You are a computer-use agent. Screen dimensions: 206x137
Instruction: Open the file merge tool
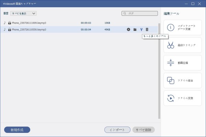(x=183, y=80)
